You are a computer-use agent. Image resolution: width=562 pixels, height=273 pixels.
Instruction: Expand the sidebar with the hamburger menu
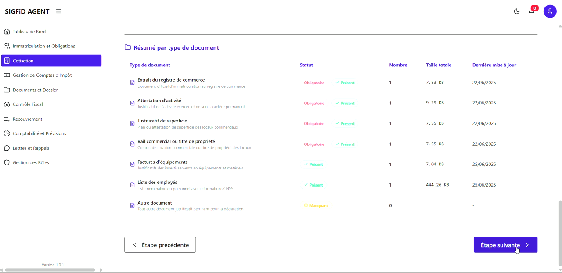click(x=58, y=11)
